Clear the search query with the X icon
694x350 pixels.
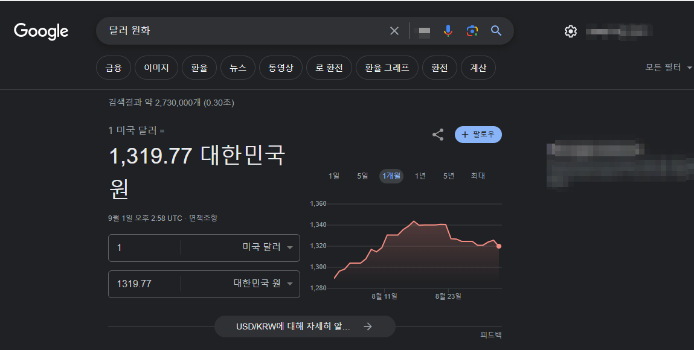(x=394, y=30)
